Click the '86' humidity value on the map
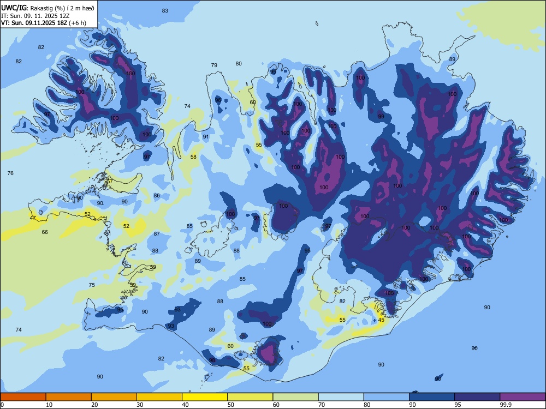The image size is (546, 409). point(157,195)
